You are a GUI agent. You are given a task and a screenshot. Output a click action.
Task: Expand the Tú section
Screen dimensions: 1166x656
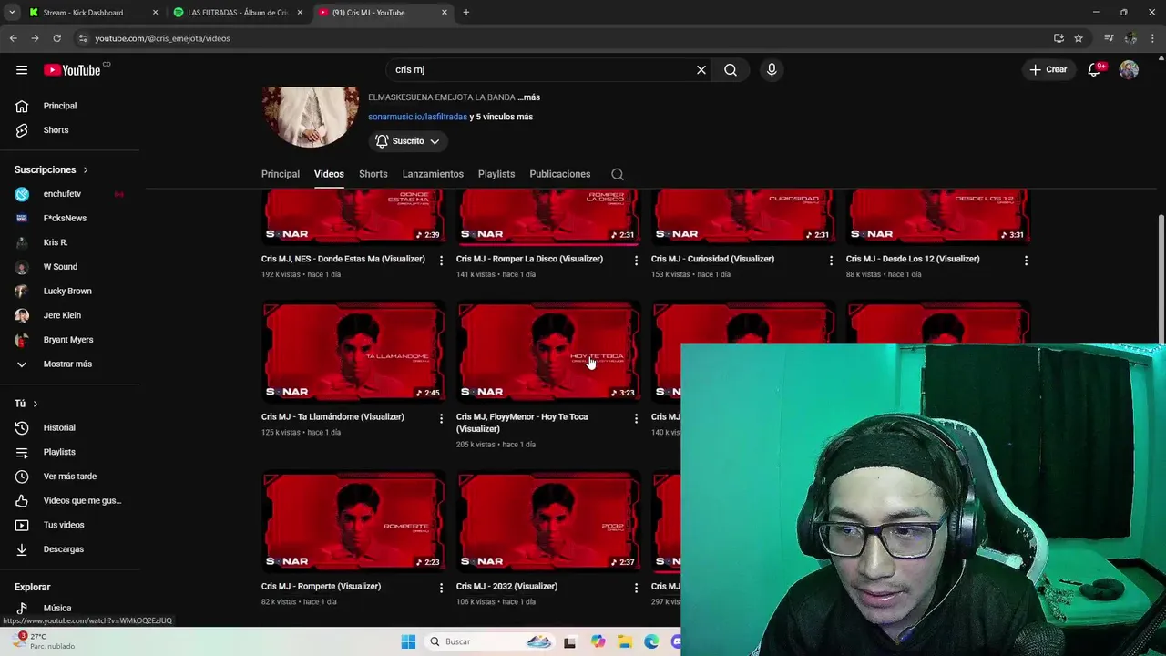click(x=26, y=404)
